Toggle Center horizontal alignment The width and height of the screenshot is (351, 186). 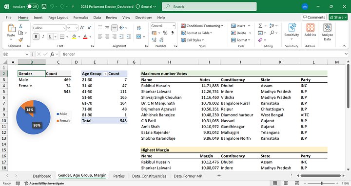pos(107,37)
